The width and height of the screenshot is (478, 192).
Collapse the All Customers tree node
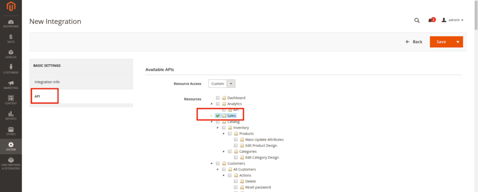click(218, 170)
